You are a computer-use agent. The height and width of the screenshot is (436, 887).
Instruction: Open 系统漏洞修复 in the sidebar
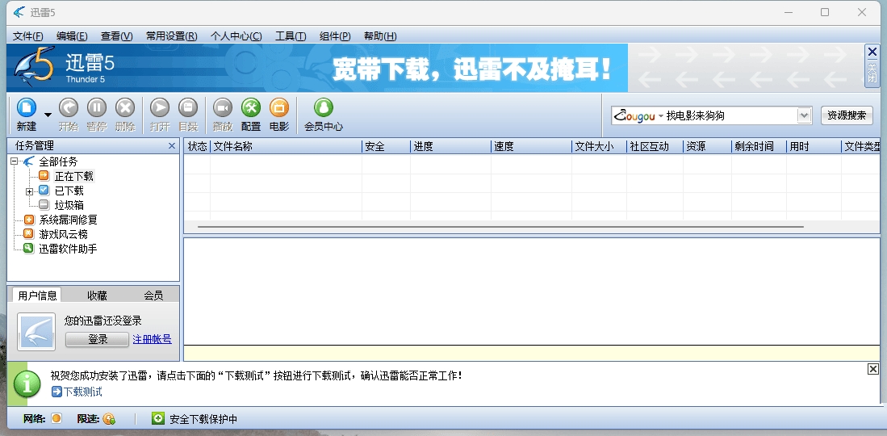point(68,220)
